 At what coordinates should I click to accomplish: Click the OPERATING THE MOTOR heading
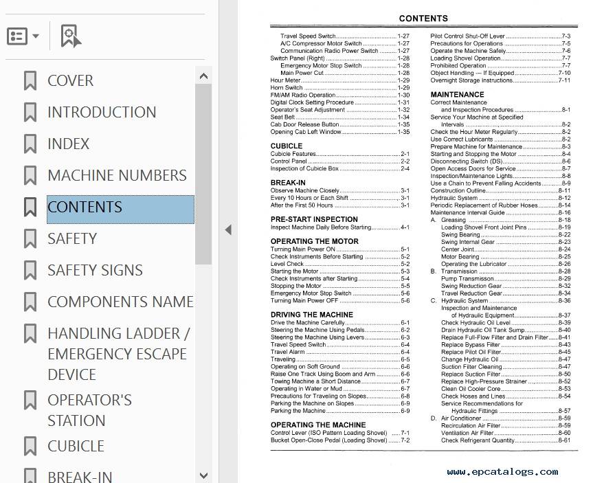click(314, 241)
